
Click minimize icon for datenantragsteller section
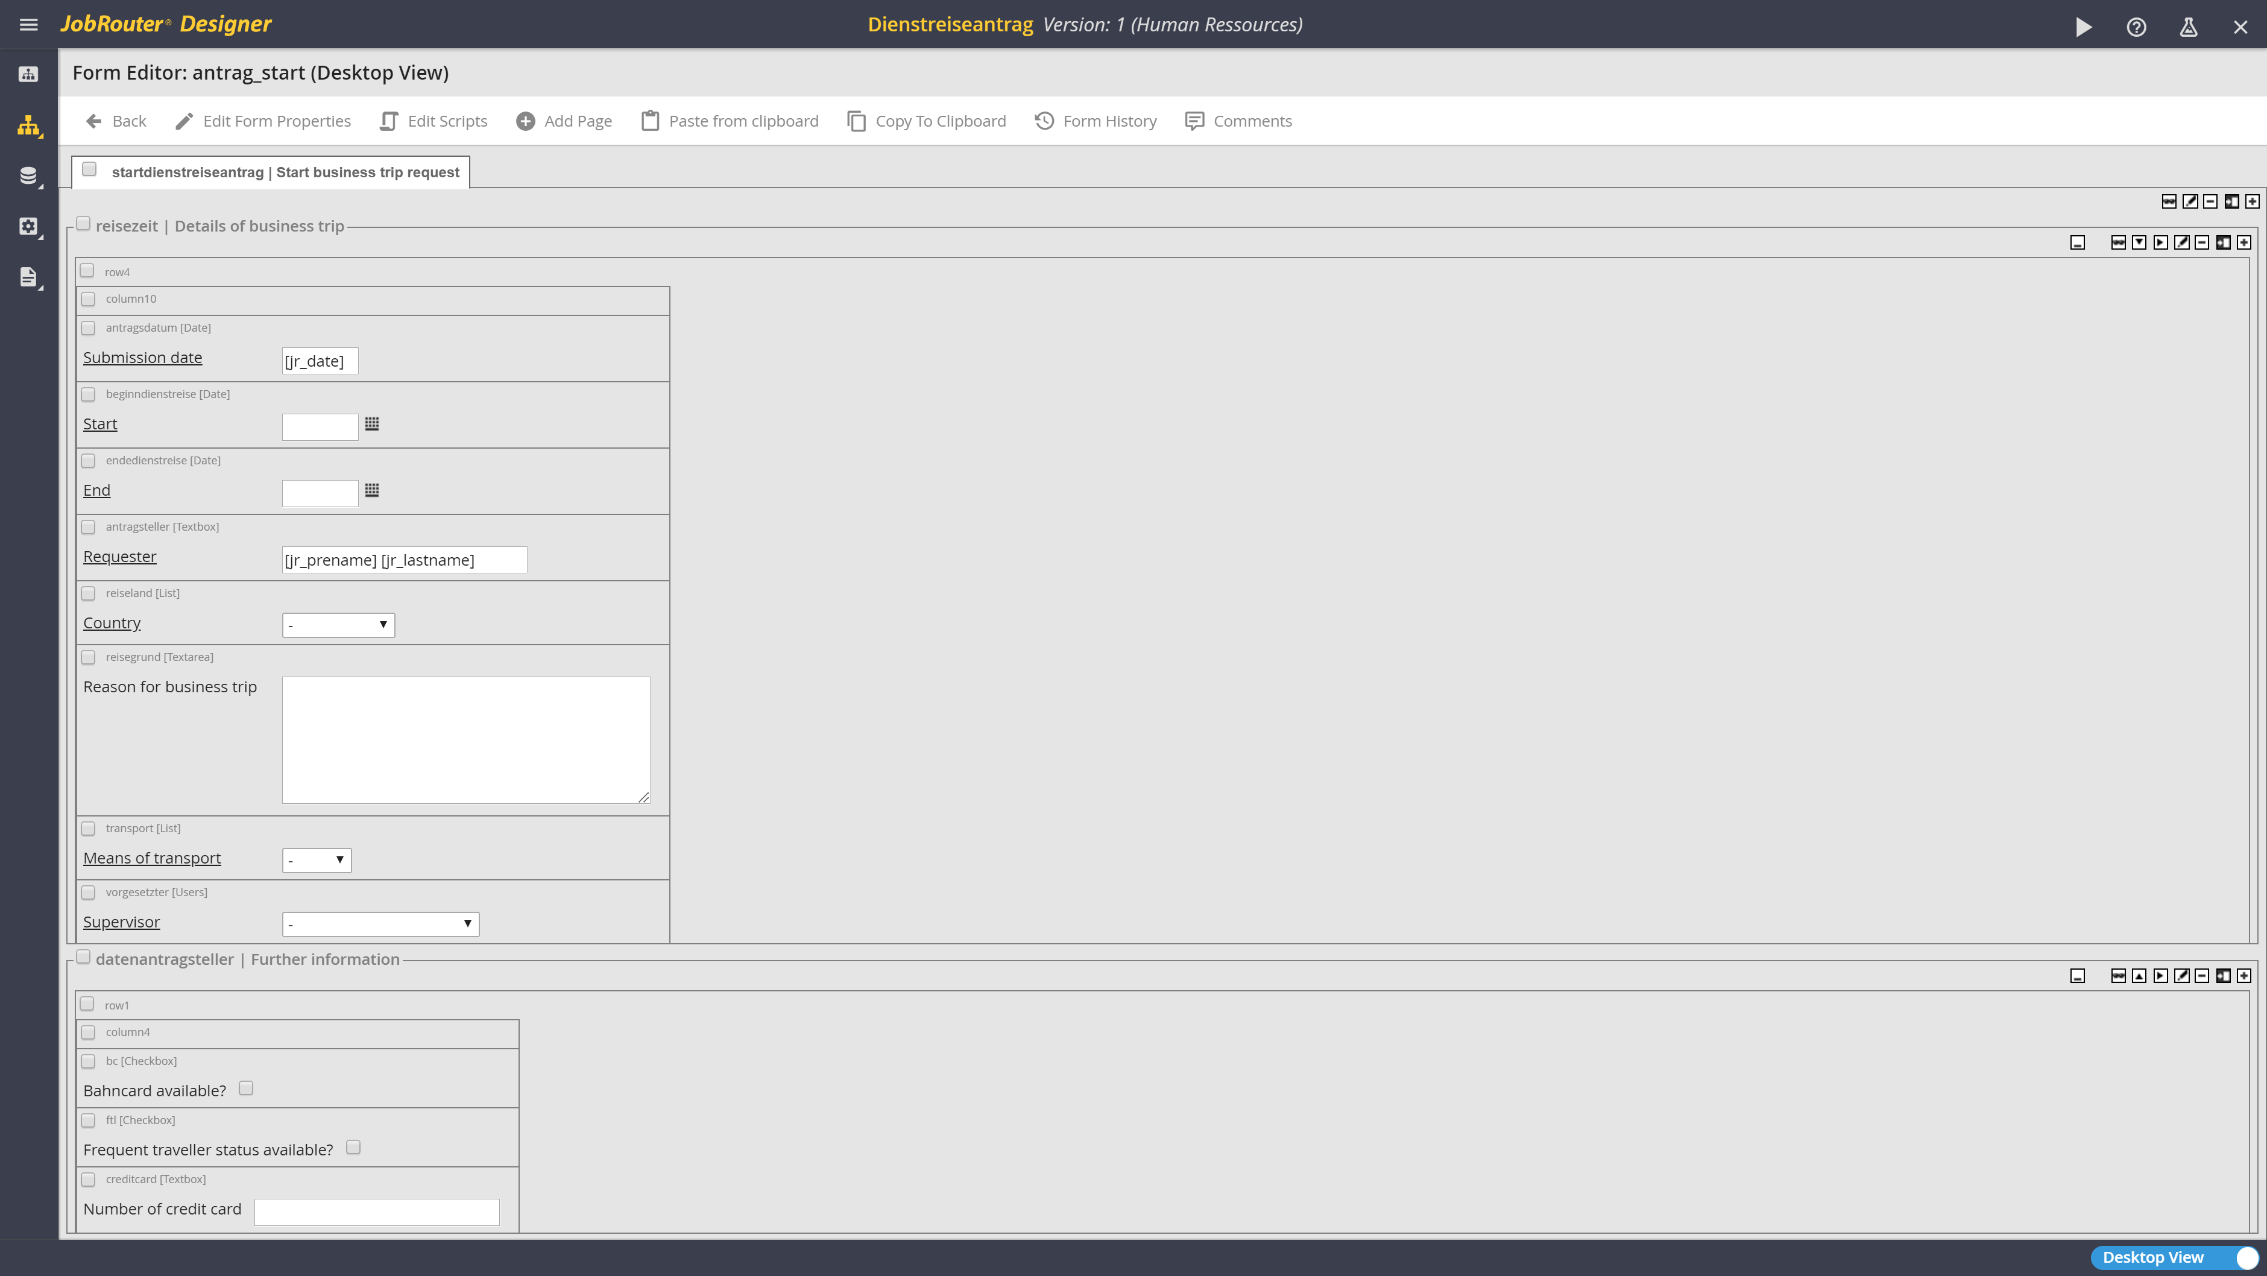point(2078,976)
